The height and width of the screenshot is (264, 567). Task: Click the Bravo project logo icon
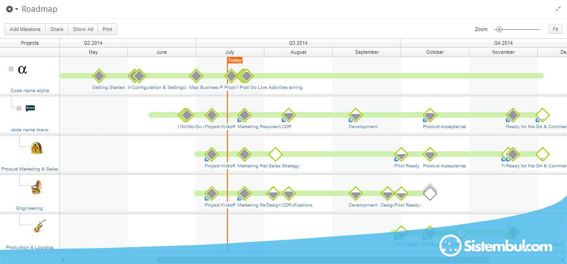tap(30, 108)
